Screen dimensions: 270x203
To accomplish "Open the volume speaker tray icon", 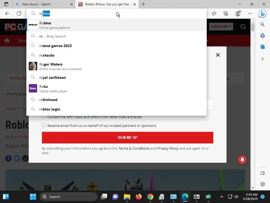I will pos(236,197).
